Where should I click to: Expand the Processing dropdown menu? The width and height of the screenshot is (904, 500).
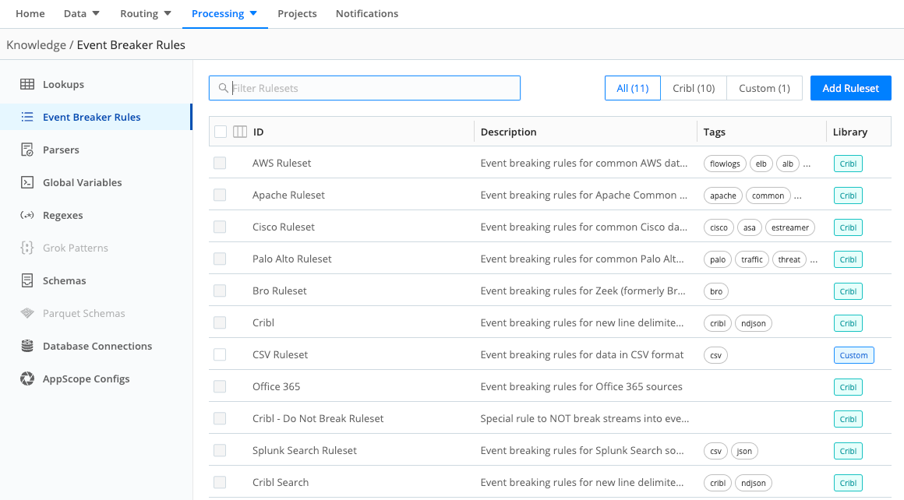[224, 13]
